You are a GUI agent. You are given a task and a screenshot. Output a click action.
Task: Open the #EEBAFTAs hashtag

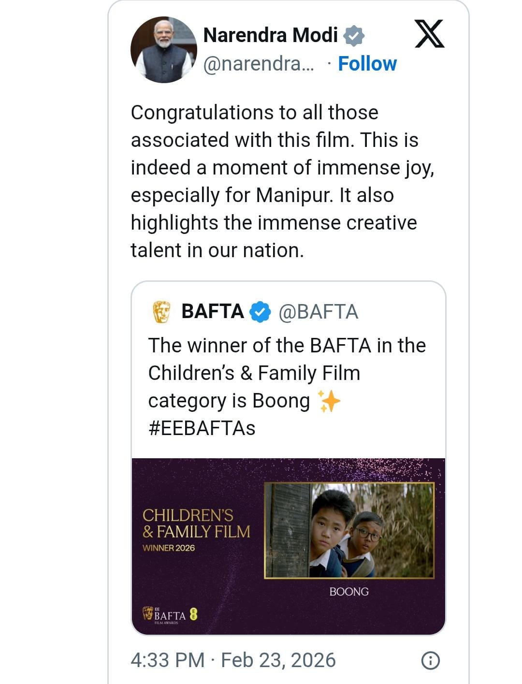202,428
